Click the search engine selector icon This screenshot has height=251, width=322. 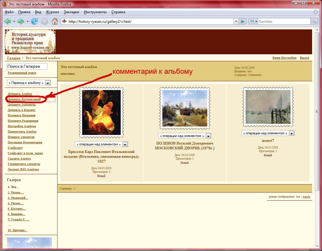coord(253,21)
